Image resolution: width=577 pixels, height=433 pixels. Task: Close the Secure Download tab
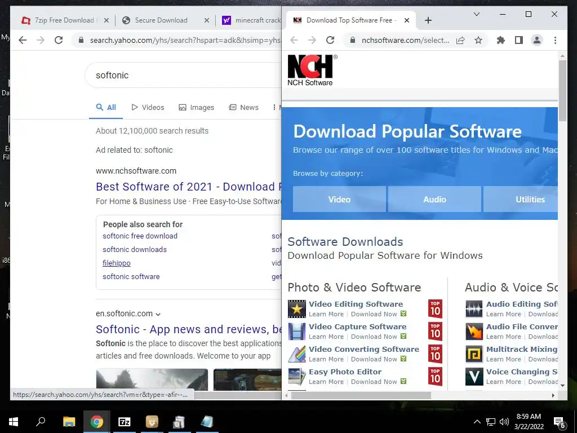(207, 20)
